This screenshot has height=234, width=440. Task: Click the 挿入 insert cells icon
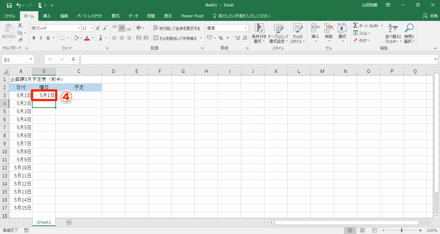(x=315, y=28)
